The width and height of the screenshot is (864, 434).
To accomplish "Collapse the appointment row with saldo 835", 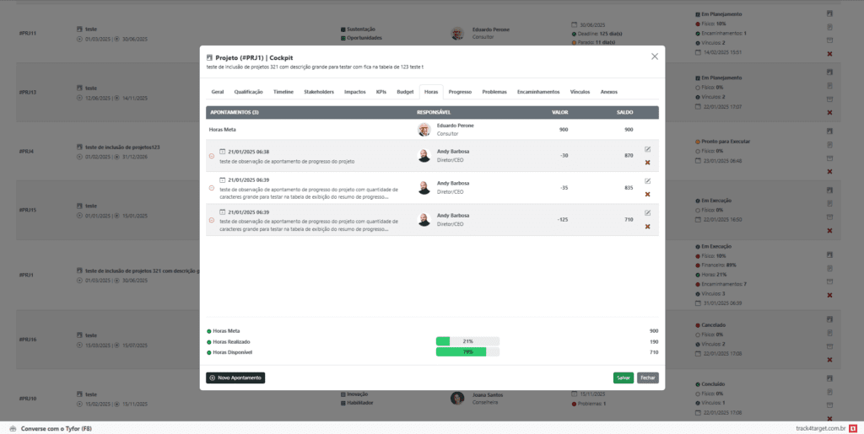I will coord(211,188).
